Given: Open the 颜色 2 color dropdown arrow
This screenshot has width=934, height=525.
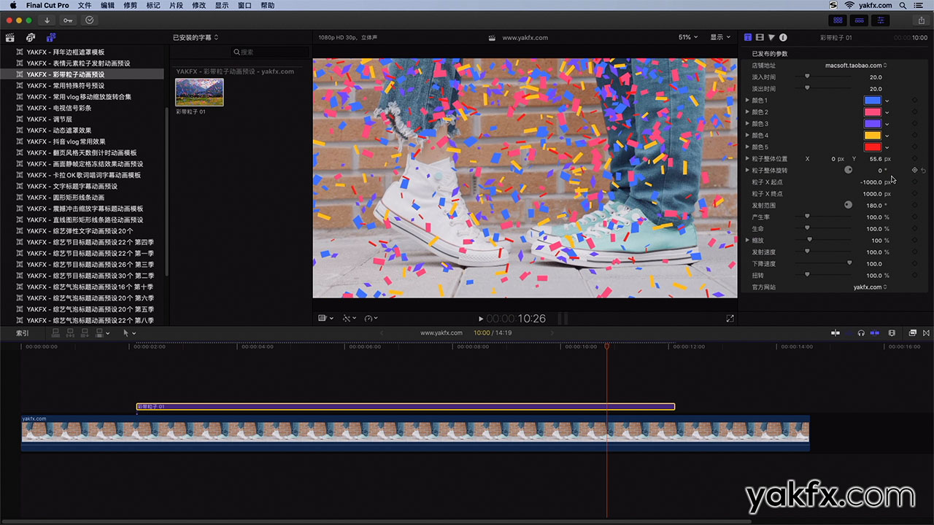Looking at the screenshot, I should [x=887, y=112].
